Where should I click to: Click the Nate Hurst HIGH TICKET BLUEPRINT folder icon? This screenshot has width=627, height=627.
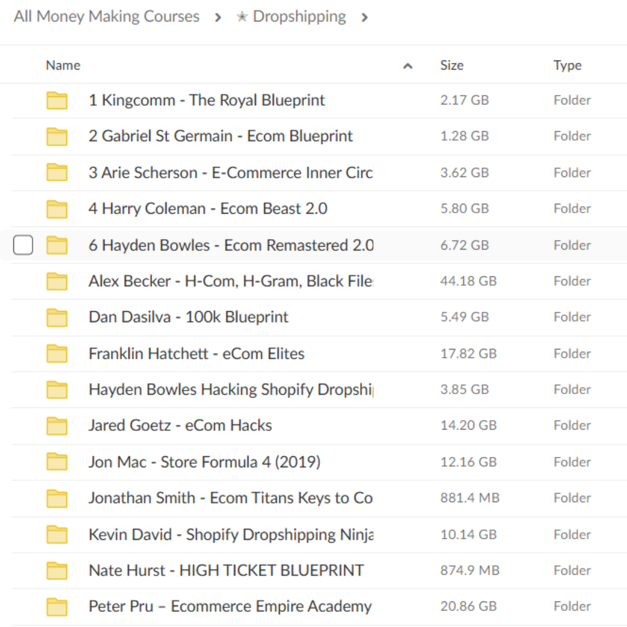point(56,570)
